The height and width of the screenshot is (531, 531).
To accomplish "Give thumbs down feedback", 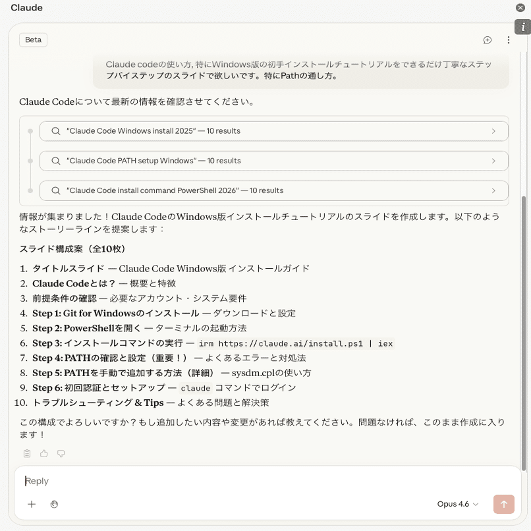I will (61, 453).
